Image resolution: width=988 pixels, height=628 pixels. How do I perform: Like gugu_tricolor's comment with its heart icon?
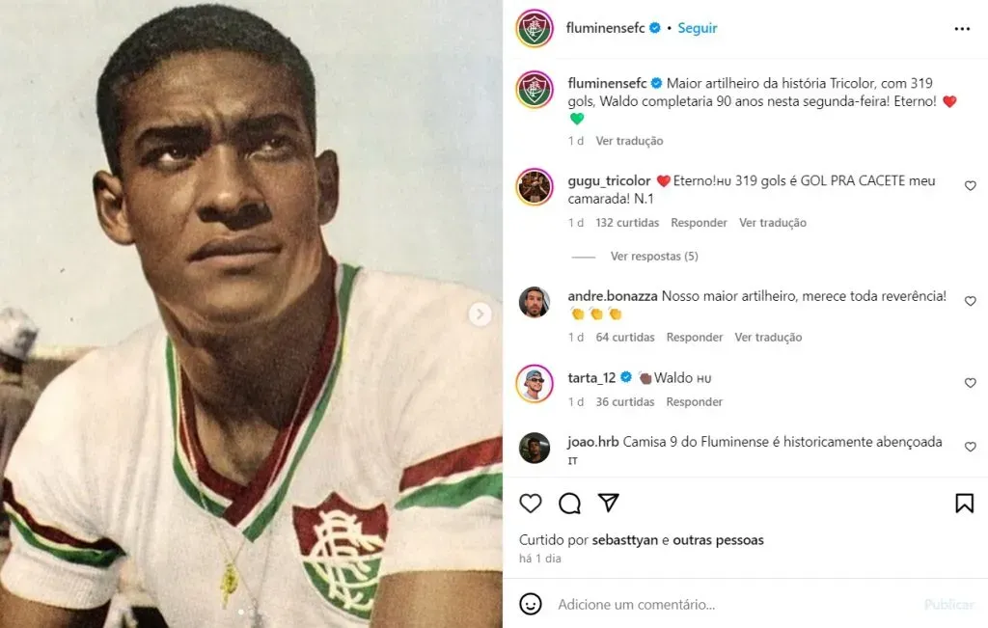970,185
